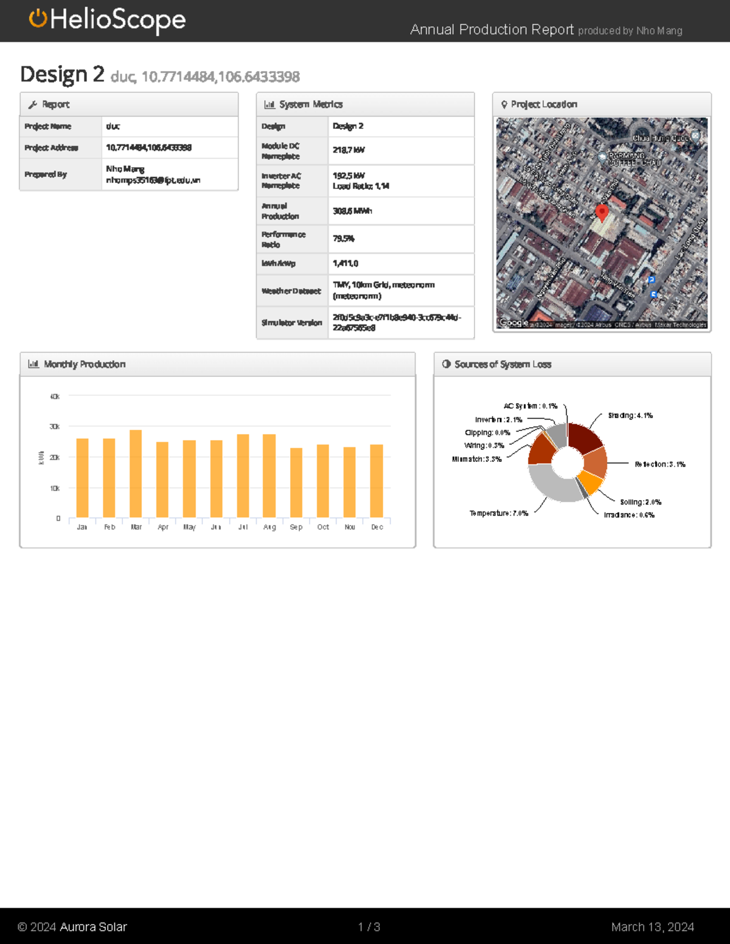Click the chart icon beside System Metrics
This screenshot has height=944, width=730.
pos(270,104)
